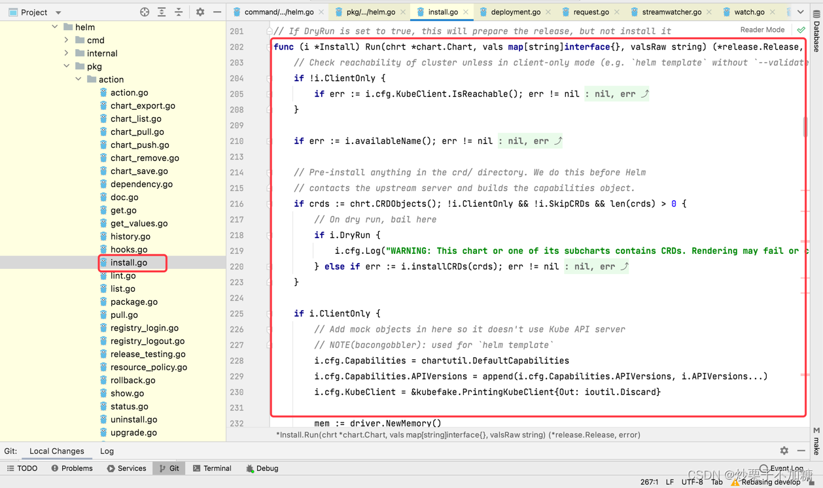Close the streamwatcher.go tab
This screenshot has width=823, height=488.
[x=709, y=12]
